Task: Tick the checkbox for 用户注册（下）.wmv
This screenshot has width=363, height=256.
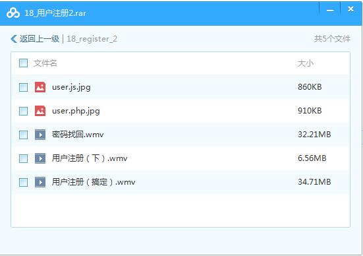Action: pyautogui.click(x=23, y=158)
